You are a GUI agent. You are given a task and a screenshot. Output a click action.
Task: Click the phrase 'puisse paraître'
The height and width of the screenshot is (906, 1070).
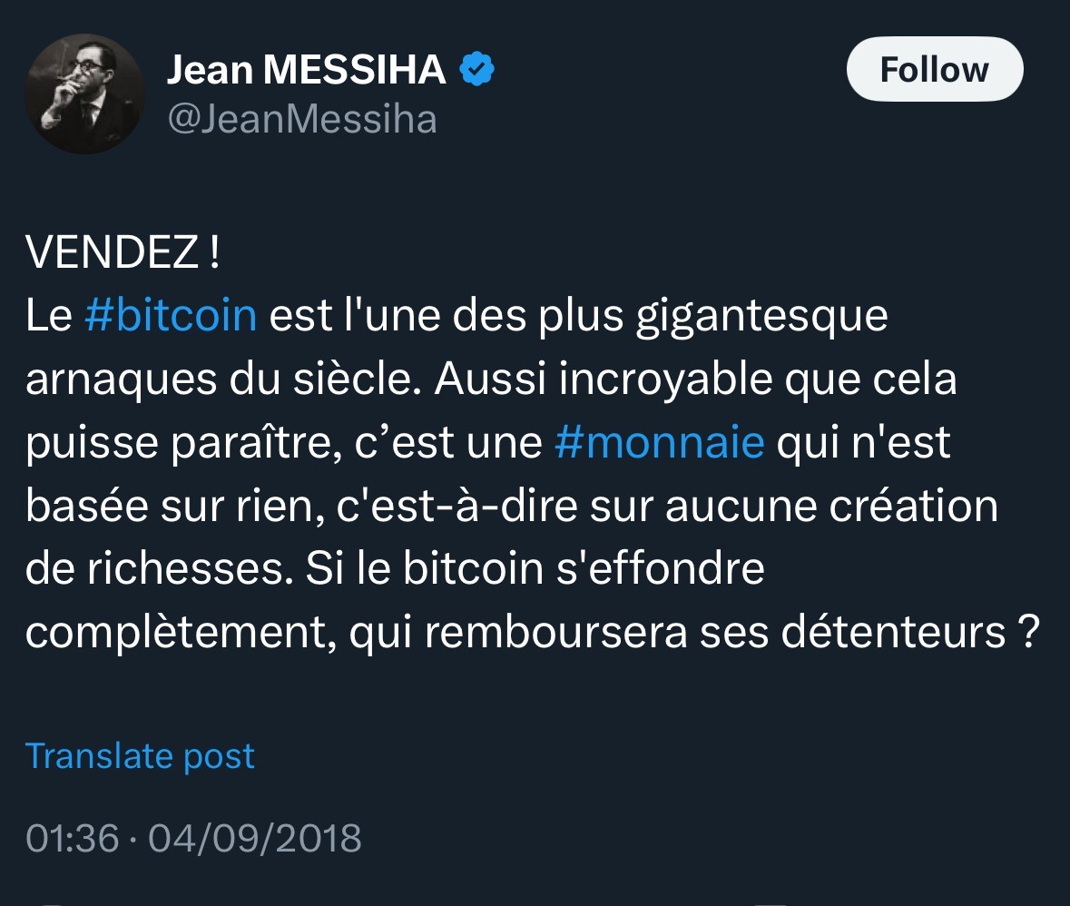click(193, 444)
